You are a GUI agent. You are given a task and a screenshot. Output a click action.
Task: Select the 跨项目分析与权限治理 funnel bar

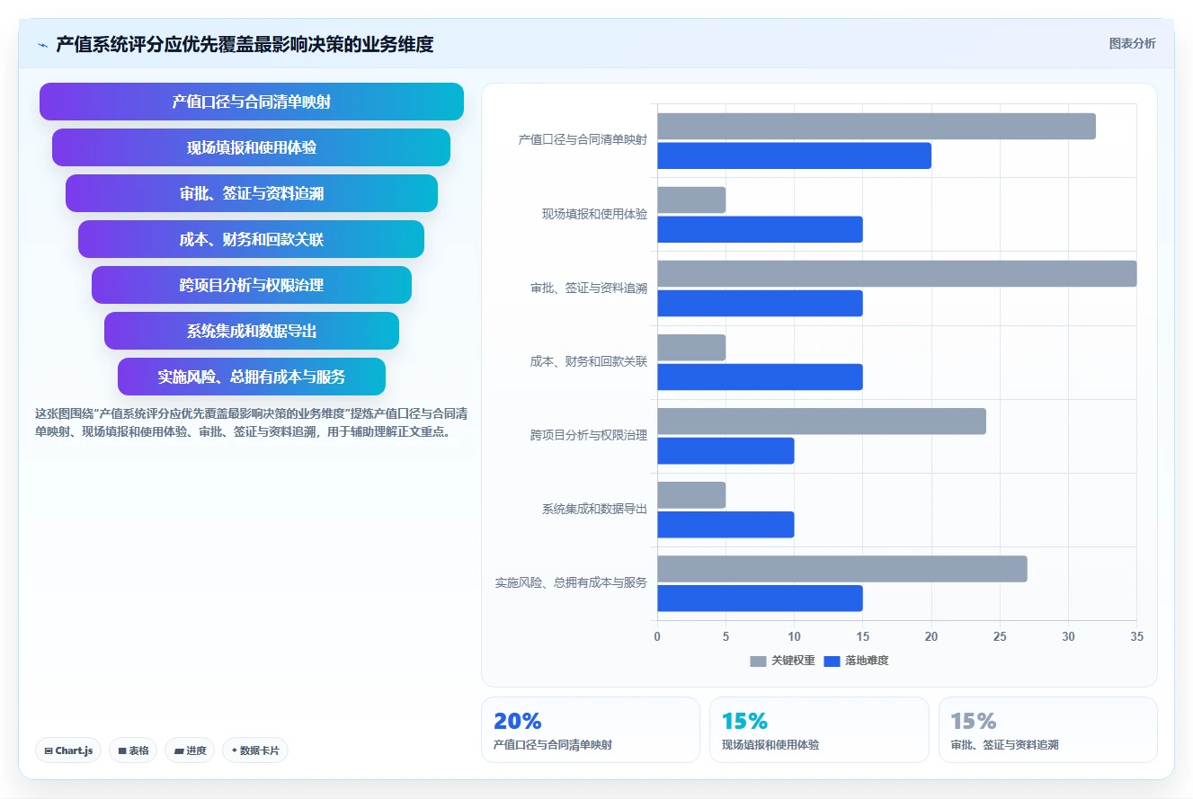coord(252,285)
